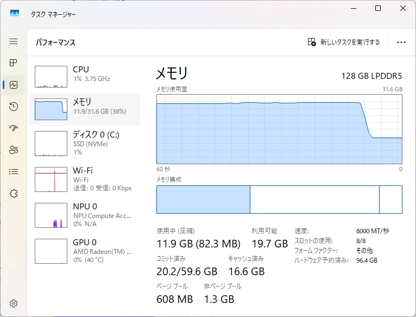Maximize the Task Manager window
This screenshot has width=416, height=317.
click(x=378, y=9)
